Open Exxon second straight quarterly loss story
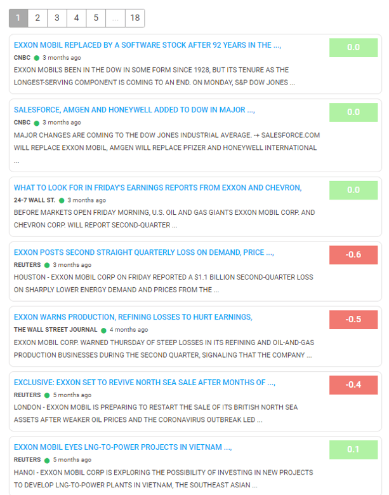This screenshot has height=495, width=389. pyautogui.click(x=143, y=252)
